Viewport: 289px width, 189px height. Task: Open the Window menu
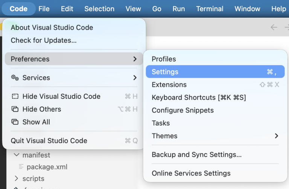tap(247, 9)
